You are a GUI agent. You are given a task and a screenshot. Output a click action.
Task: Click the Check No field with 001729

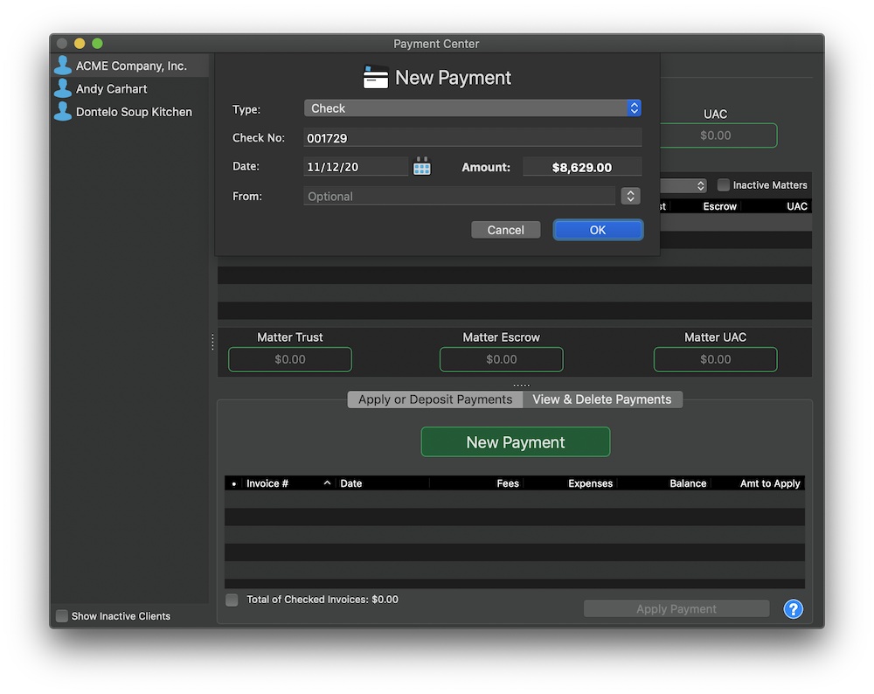pos(473,138)
